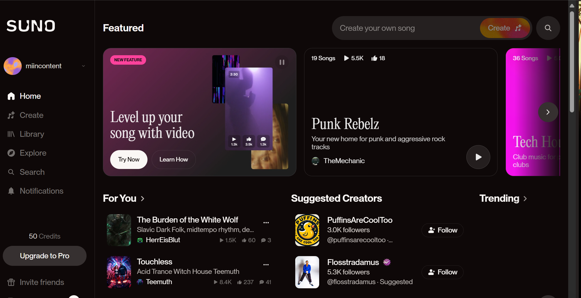The image size is (581, 298).
Task: Open Search in the sidebar
Action: point(26,172)
